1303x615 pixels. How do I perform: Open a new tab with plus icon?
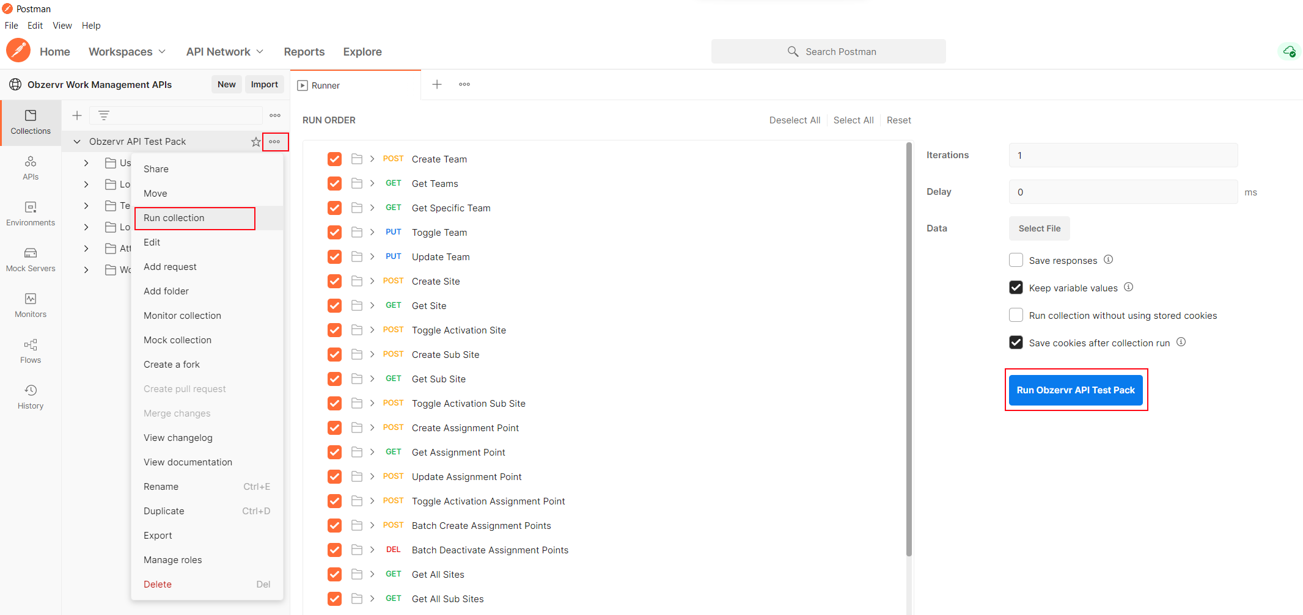[x=437, y=84]
